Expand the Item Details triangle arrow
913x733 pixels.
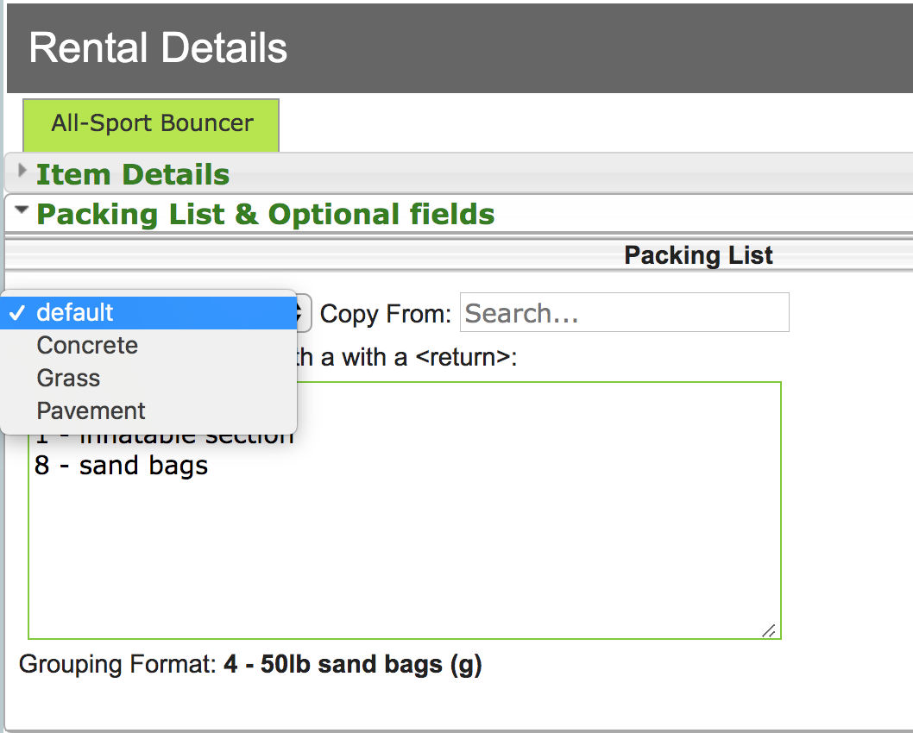tap(22, 171)
